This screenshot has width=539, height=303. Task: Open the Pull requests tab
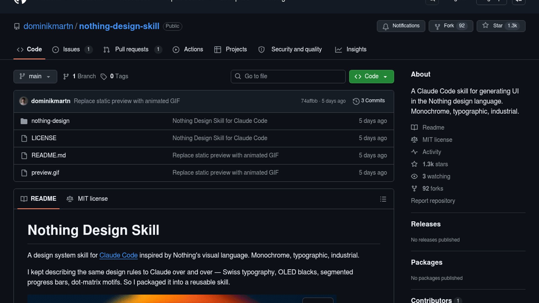click(x=132, y=49)
